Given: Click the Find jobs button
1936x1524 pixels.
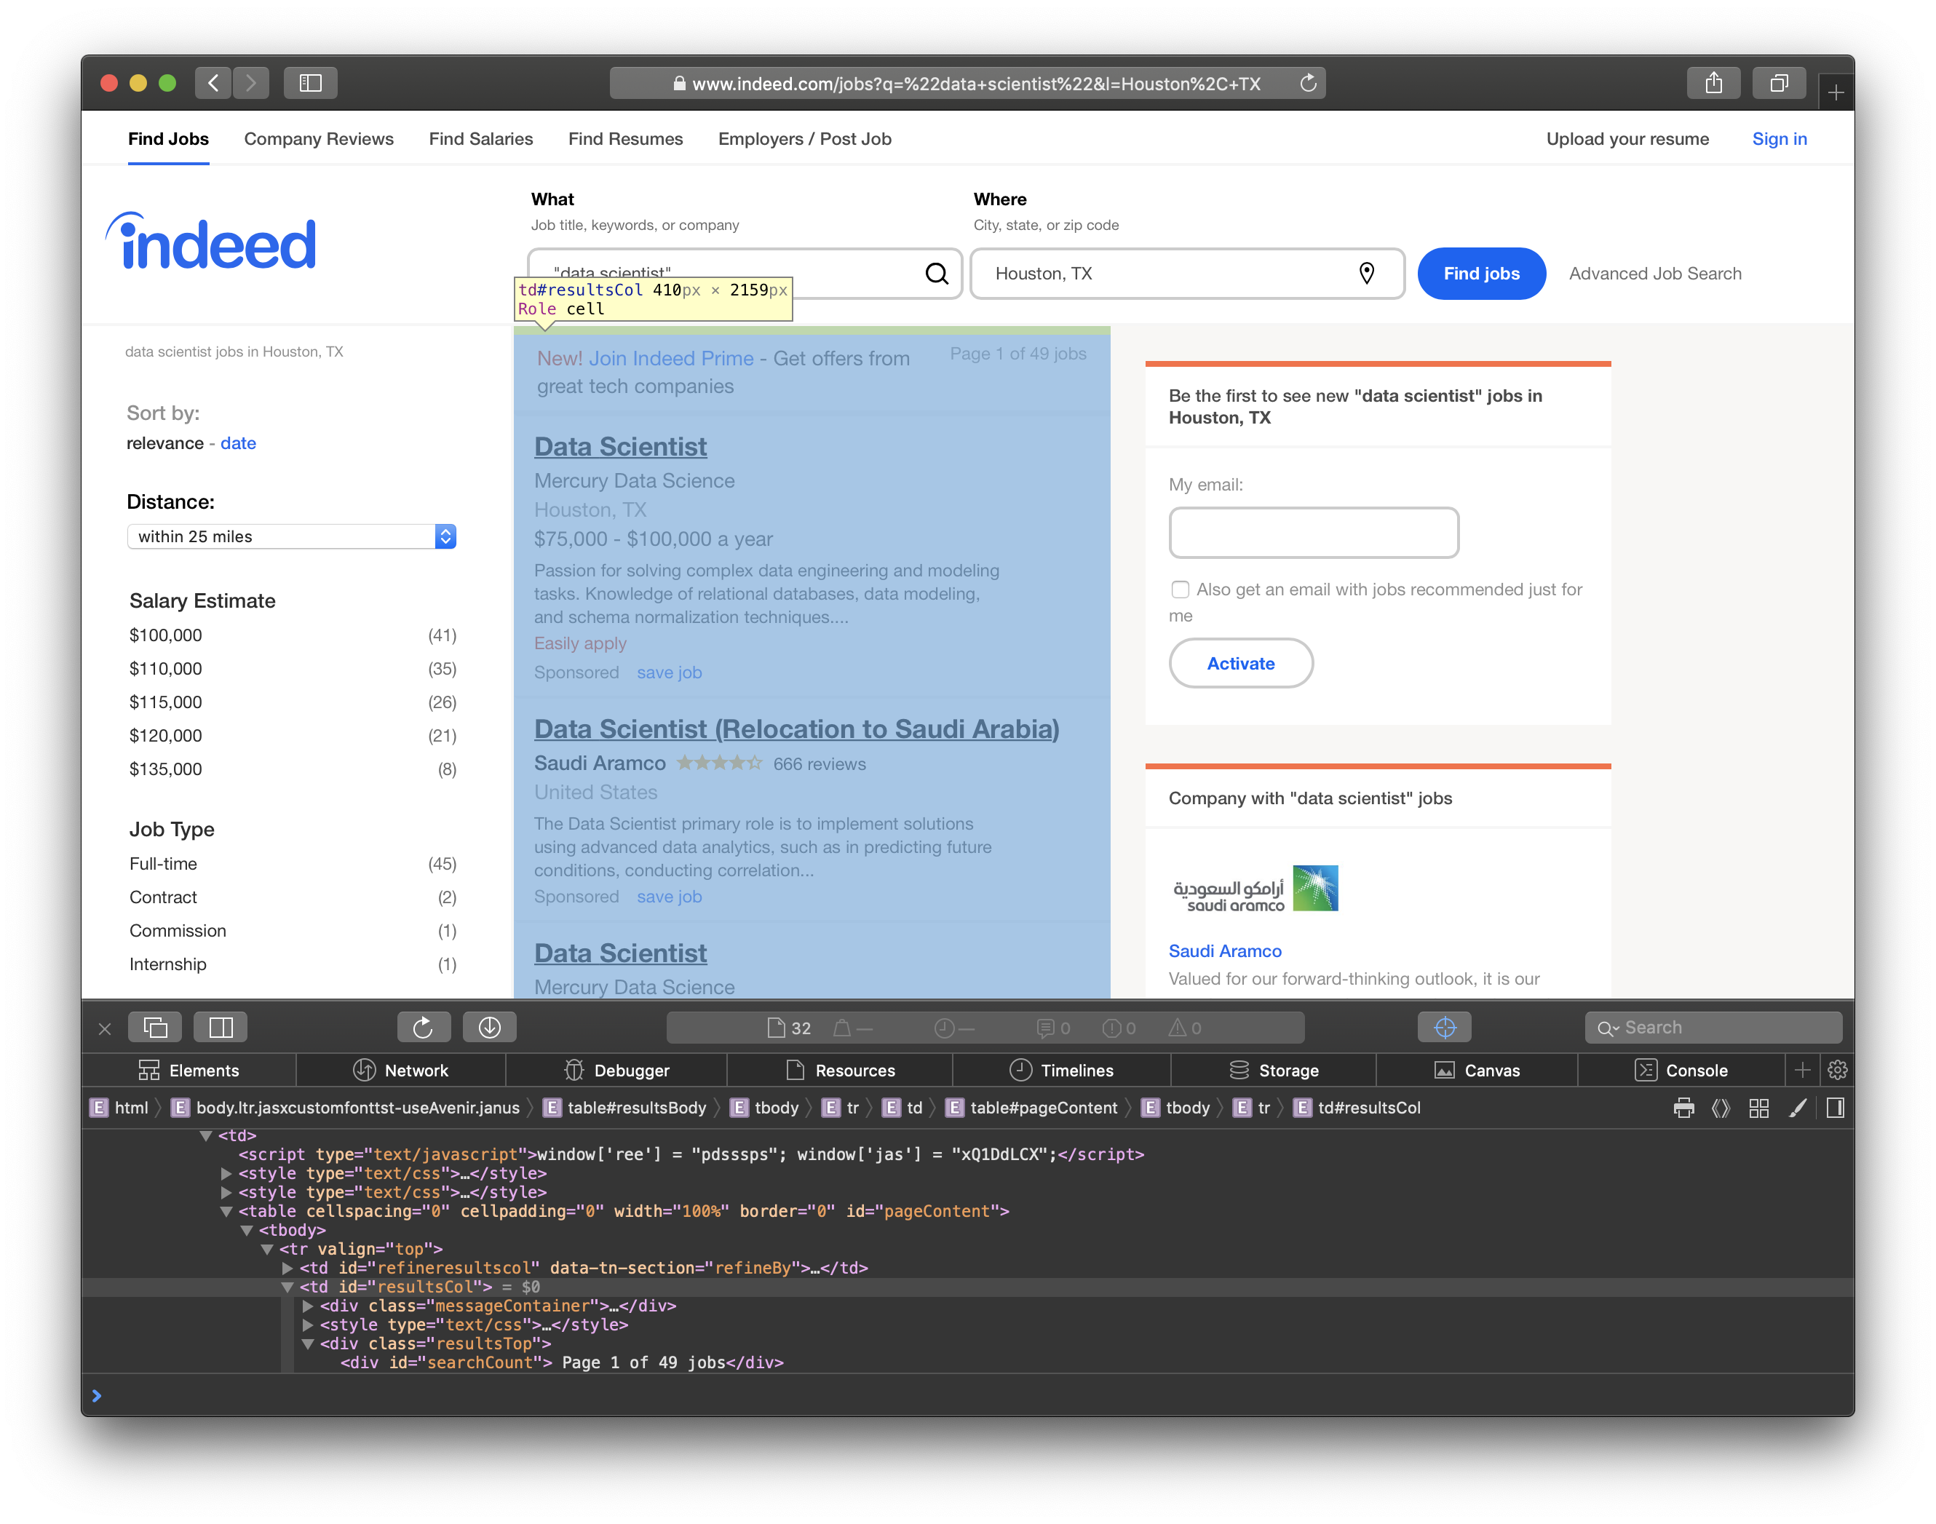Looking at the screenshot, I should (x=1480, y=273).
